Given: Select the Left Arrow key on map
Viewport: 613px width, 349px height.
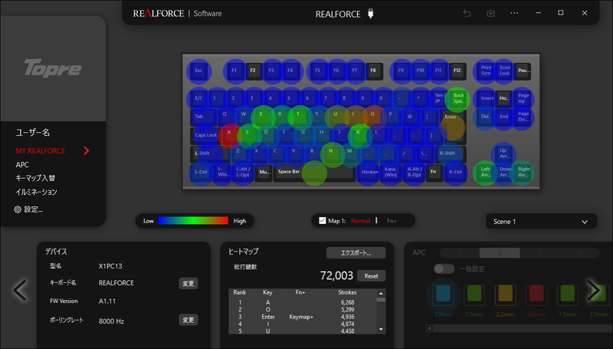Looking at the screenshot, I should [x=485, y=172].
